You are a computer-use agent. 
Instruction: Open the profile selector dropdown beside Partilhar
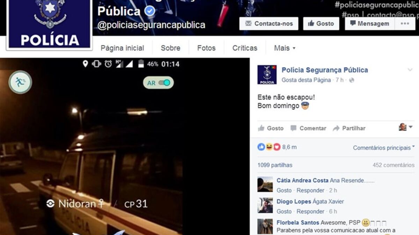point(406,127)
